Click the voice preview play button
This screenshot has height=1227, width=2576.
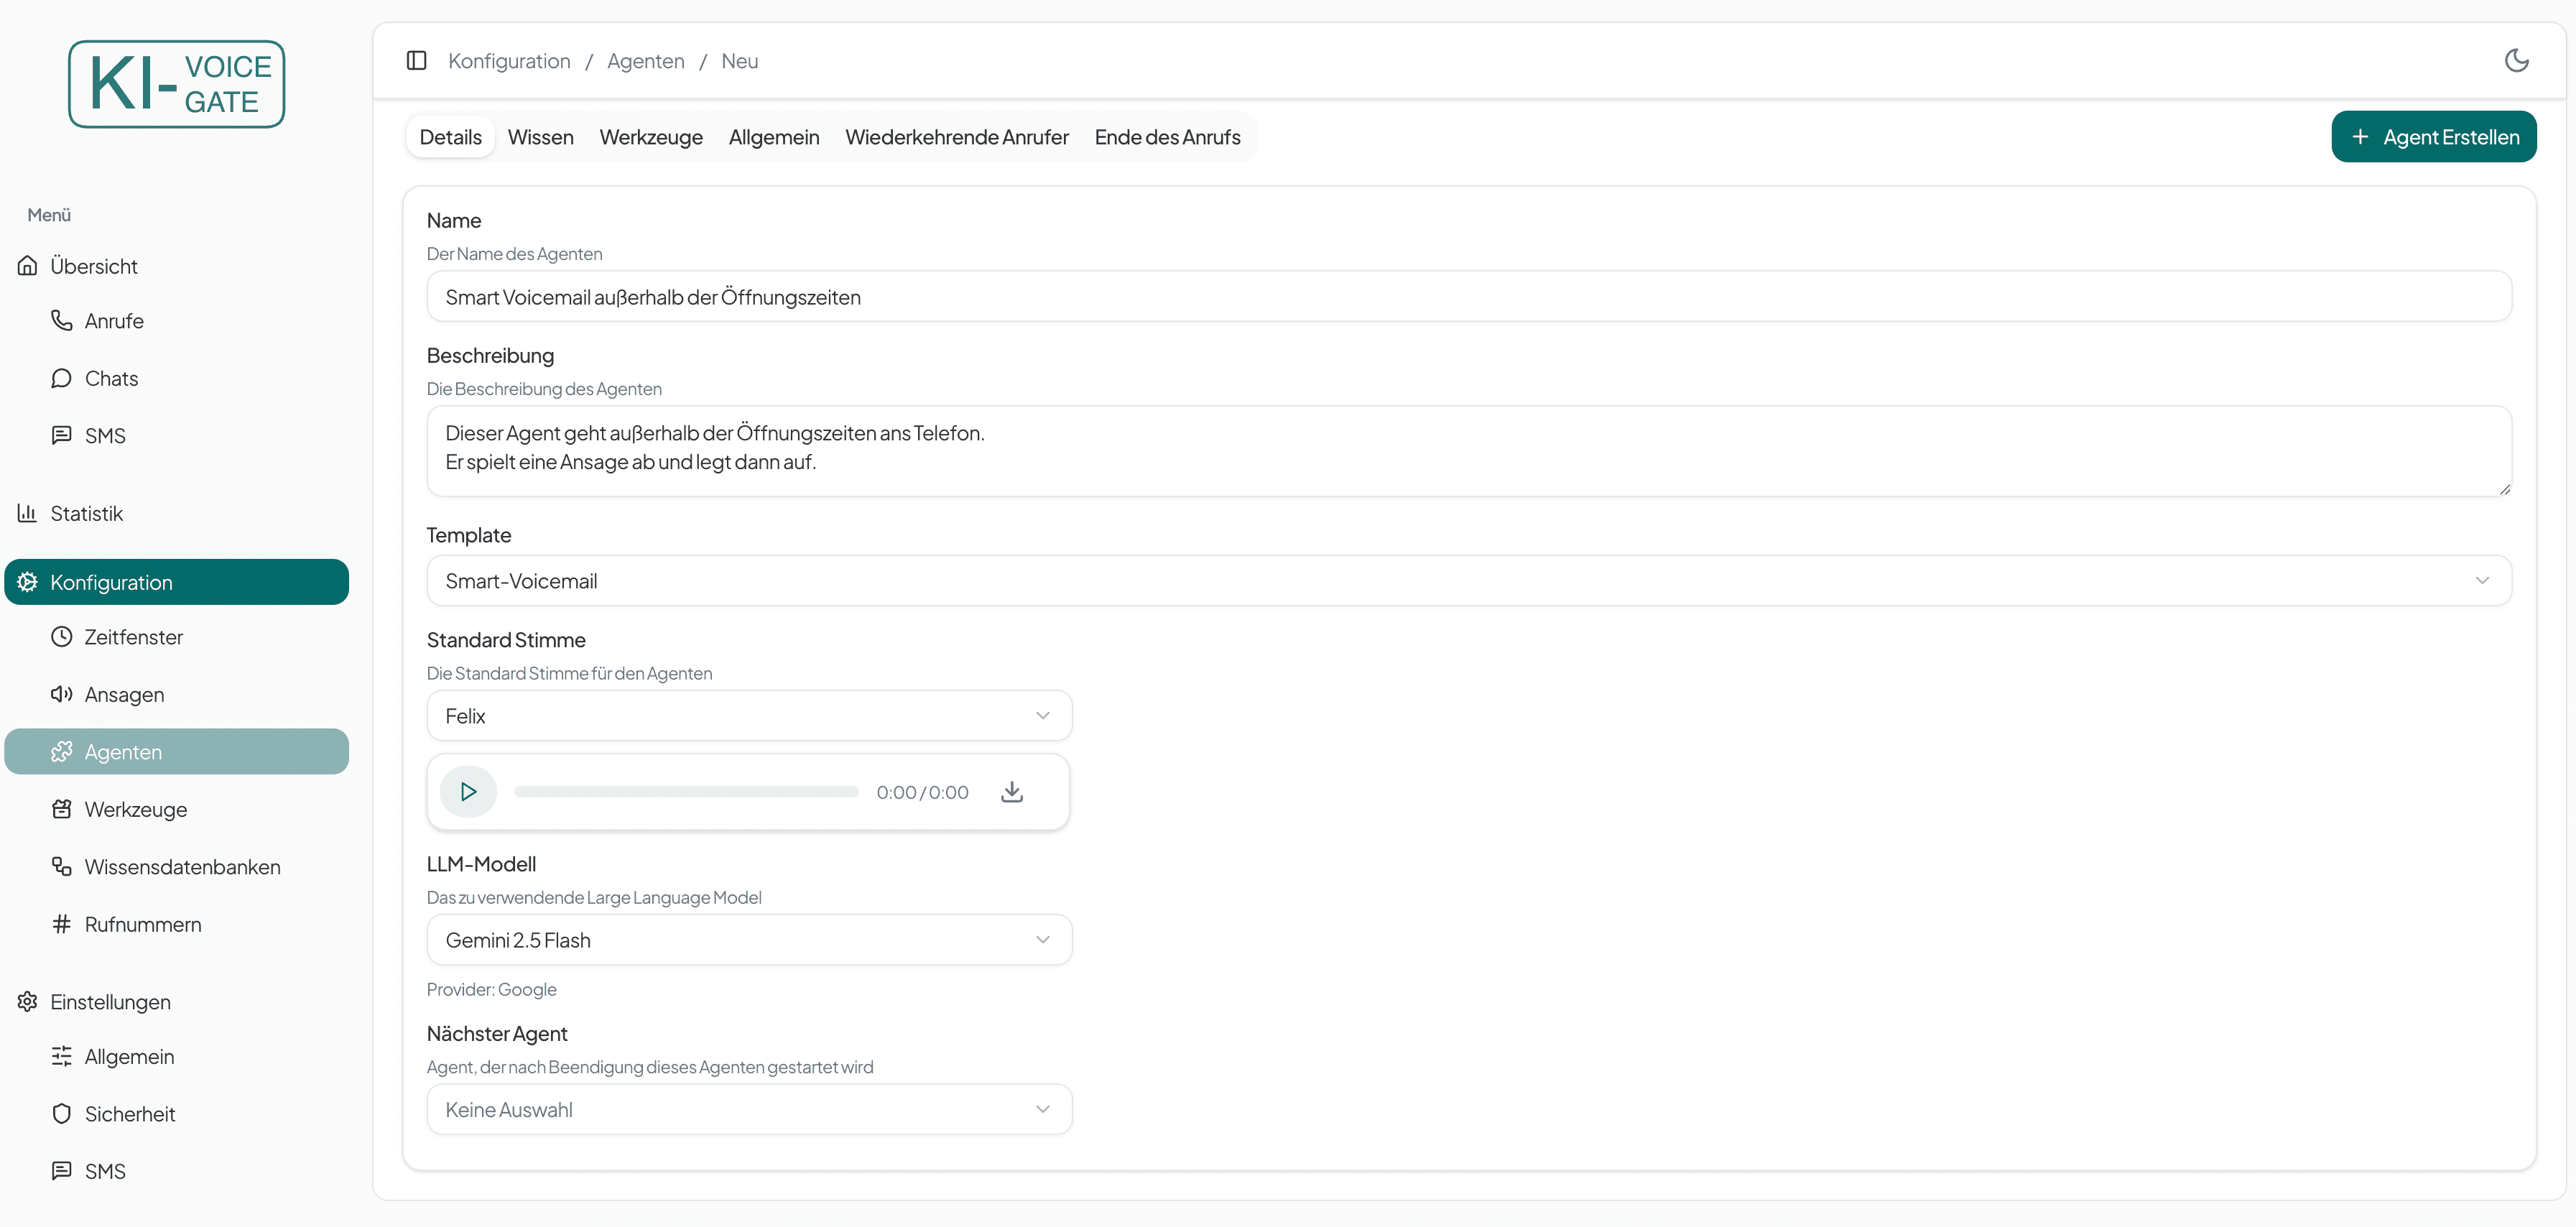468,792
